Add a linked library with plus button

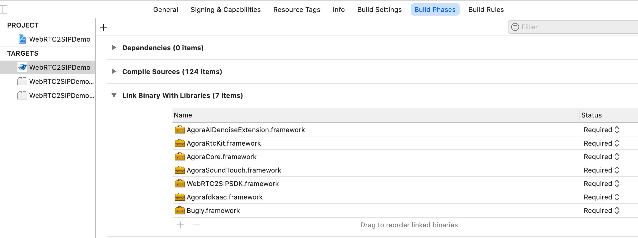tap(181, 225)
